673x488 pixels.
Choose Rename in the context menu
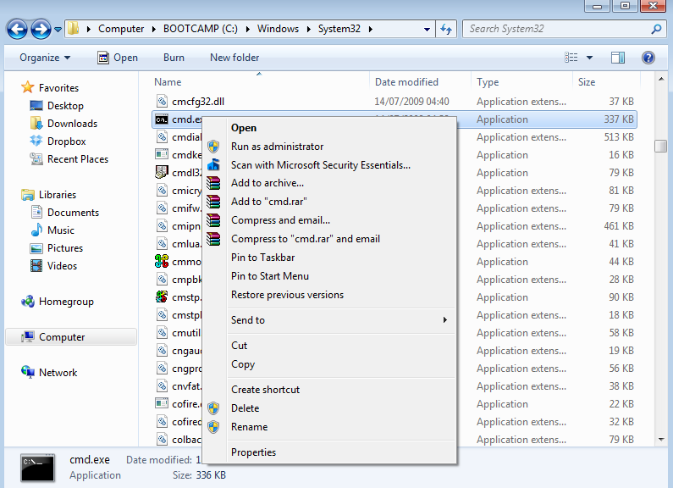pyautogui.click(x=249, y=427)
